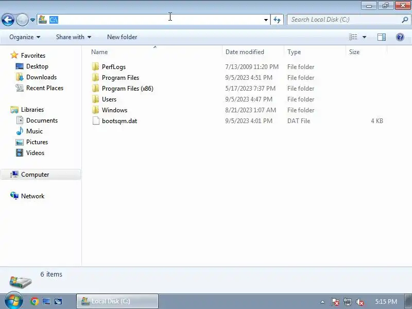This screenshot has width=412, height=309.
Task: Click the drive icon in address bar
Action: (43, 20)
